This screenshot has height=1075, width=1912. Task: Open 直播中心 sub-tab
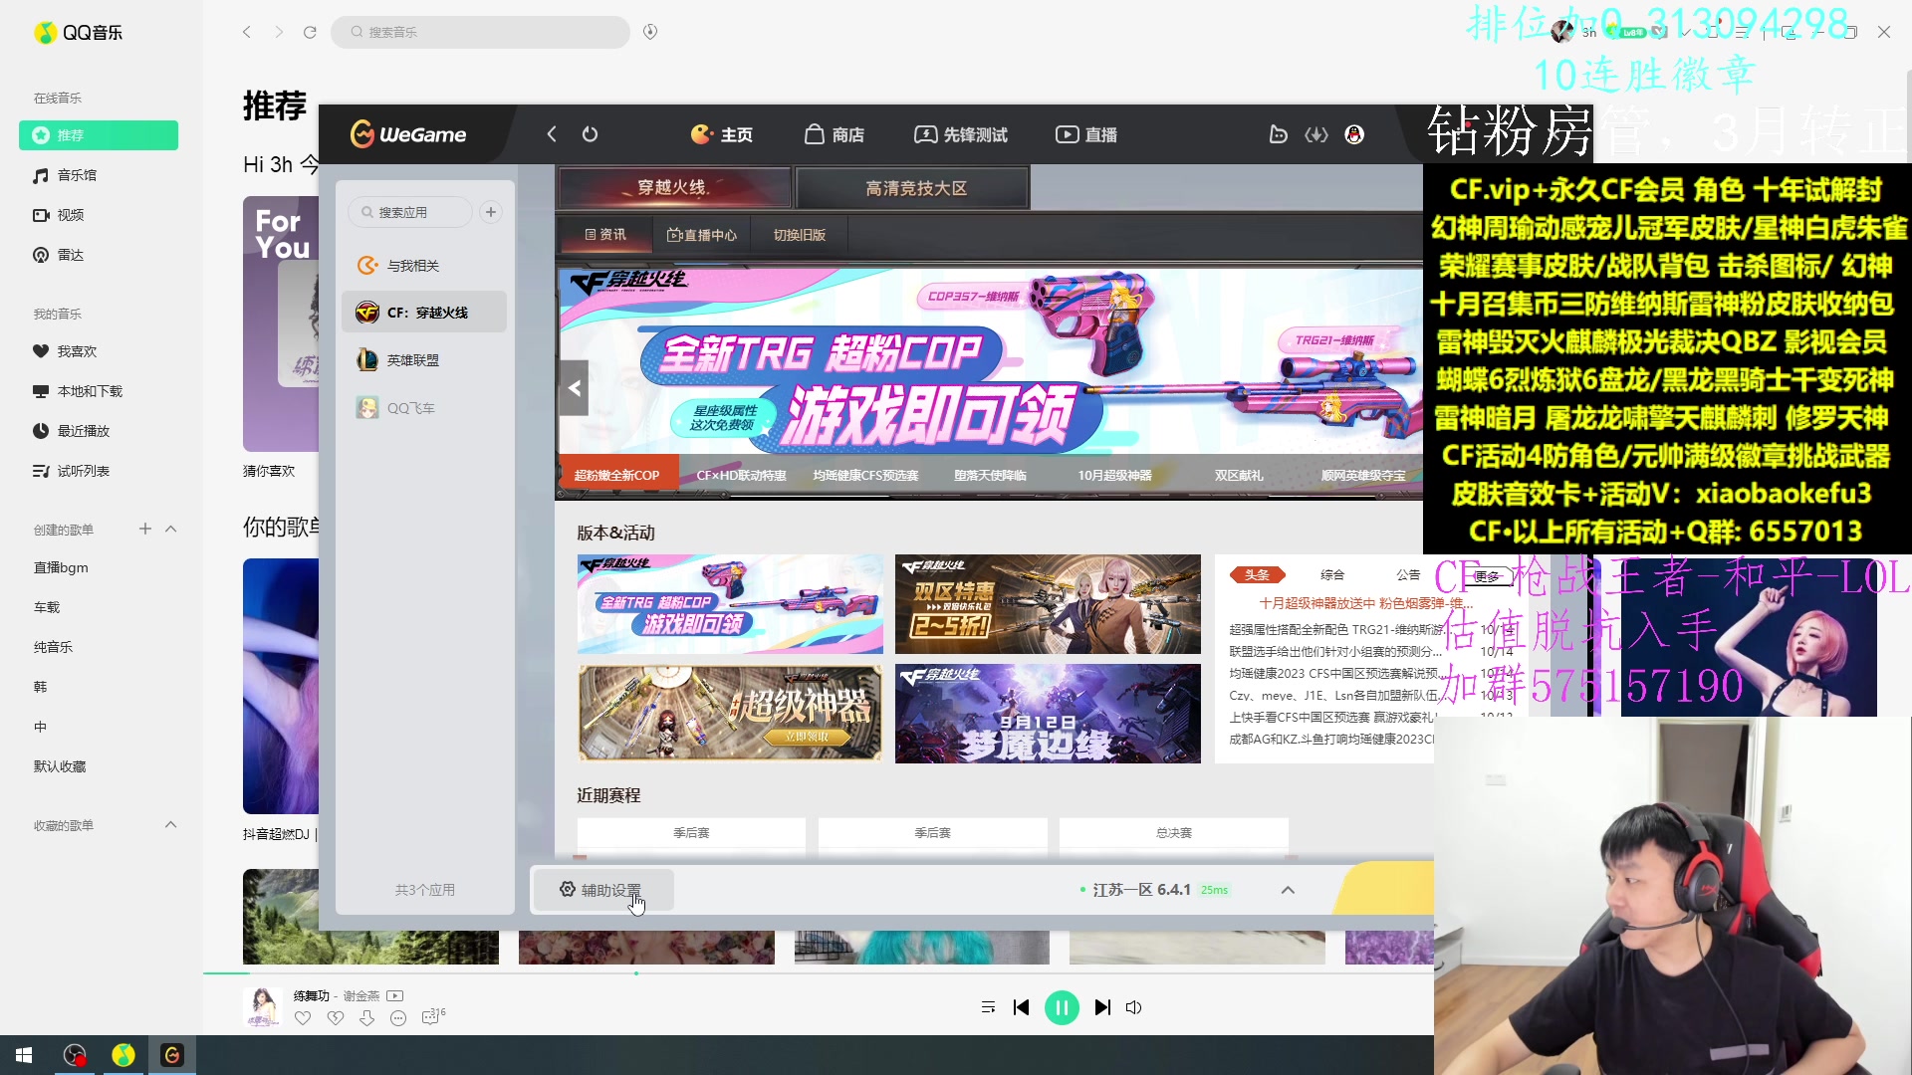(702, 235)
